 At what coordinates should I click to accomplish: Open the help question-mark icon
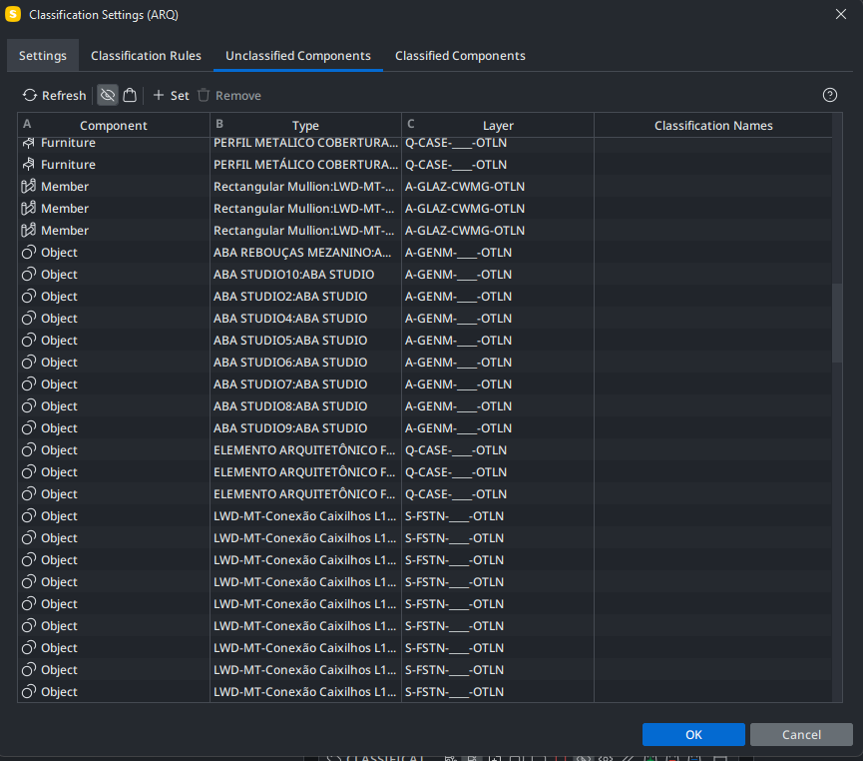pos(829,95)
